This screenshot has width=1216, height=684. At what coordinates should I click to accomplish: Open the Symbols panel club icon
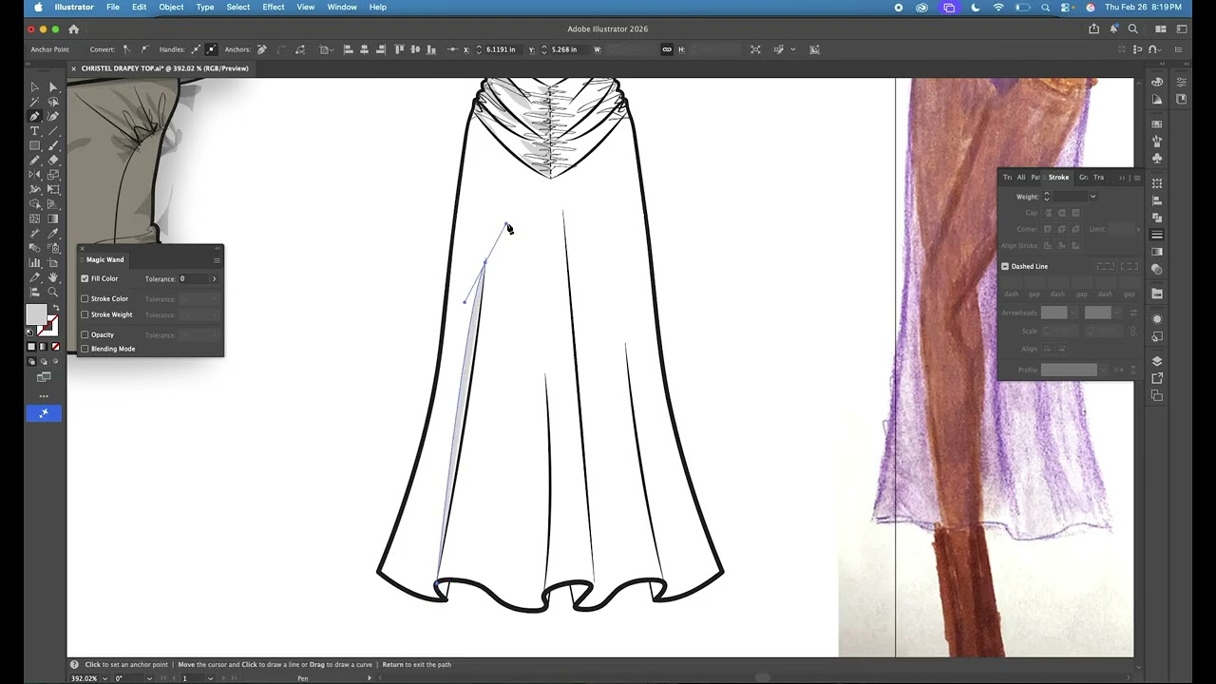coord(1157,159)
